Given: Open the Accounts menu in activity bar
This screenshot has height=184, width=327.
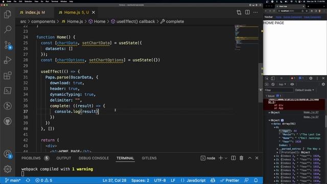Looking at the screenshot, I should point(8,154).
